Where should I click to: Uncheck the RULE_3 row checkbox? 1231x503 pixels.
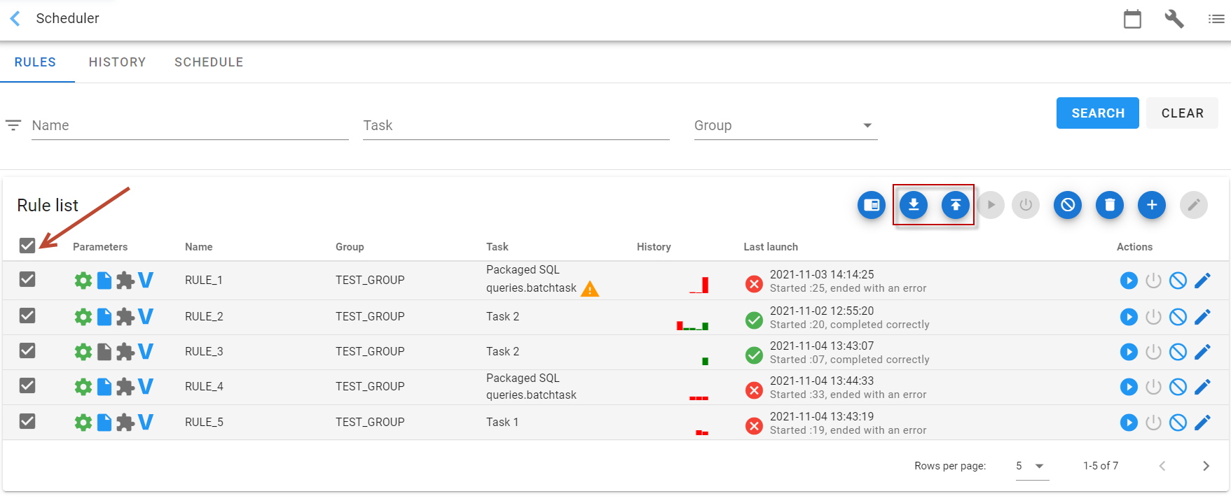pos(27,350)
